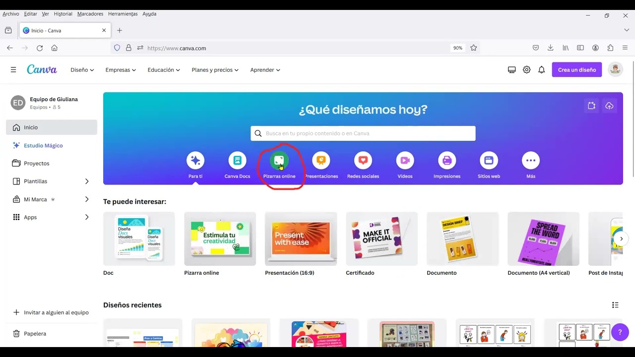
Task: Go to Inicio in the sidebar
Action: click(52, 127)
